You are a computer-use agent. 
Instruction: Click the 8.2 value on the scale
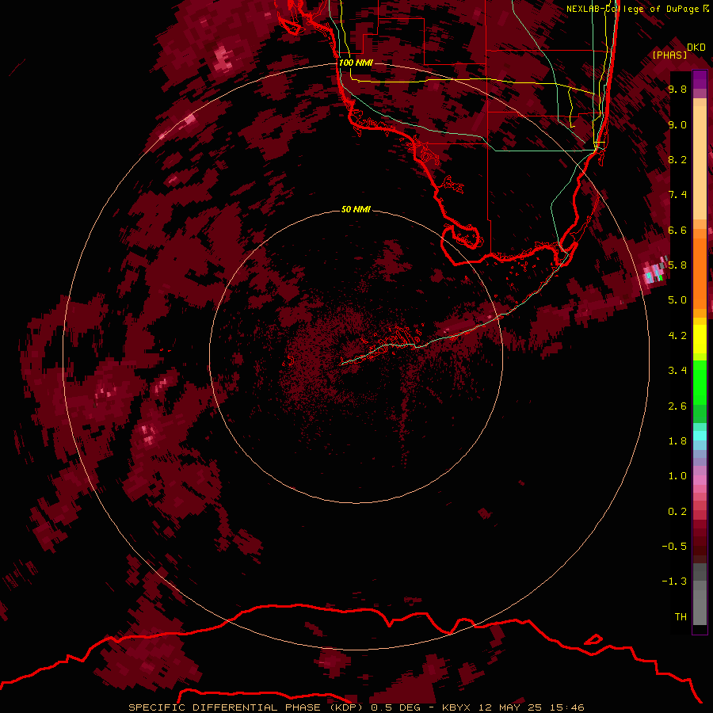click(x=677, y=160)
